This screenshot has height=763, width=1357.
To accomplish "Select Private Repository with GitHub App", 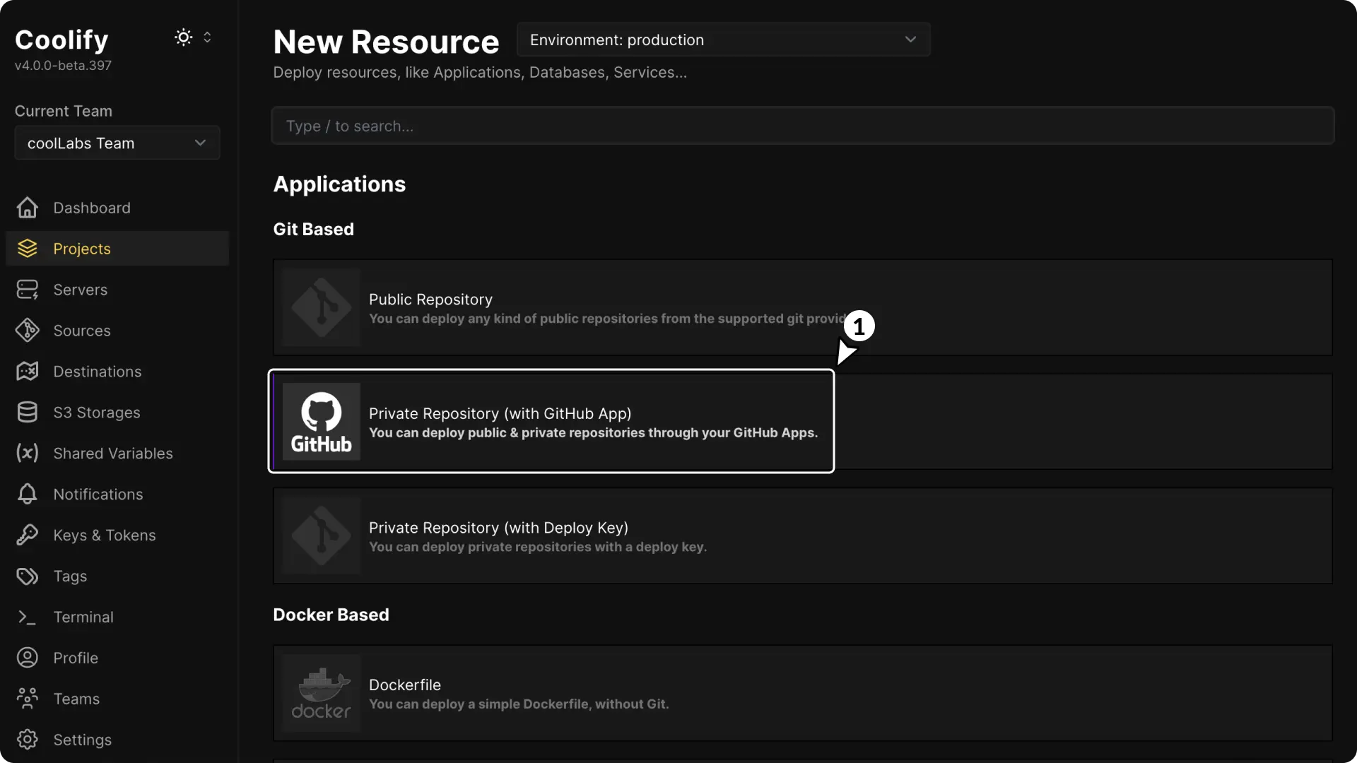I will 551,422.
